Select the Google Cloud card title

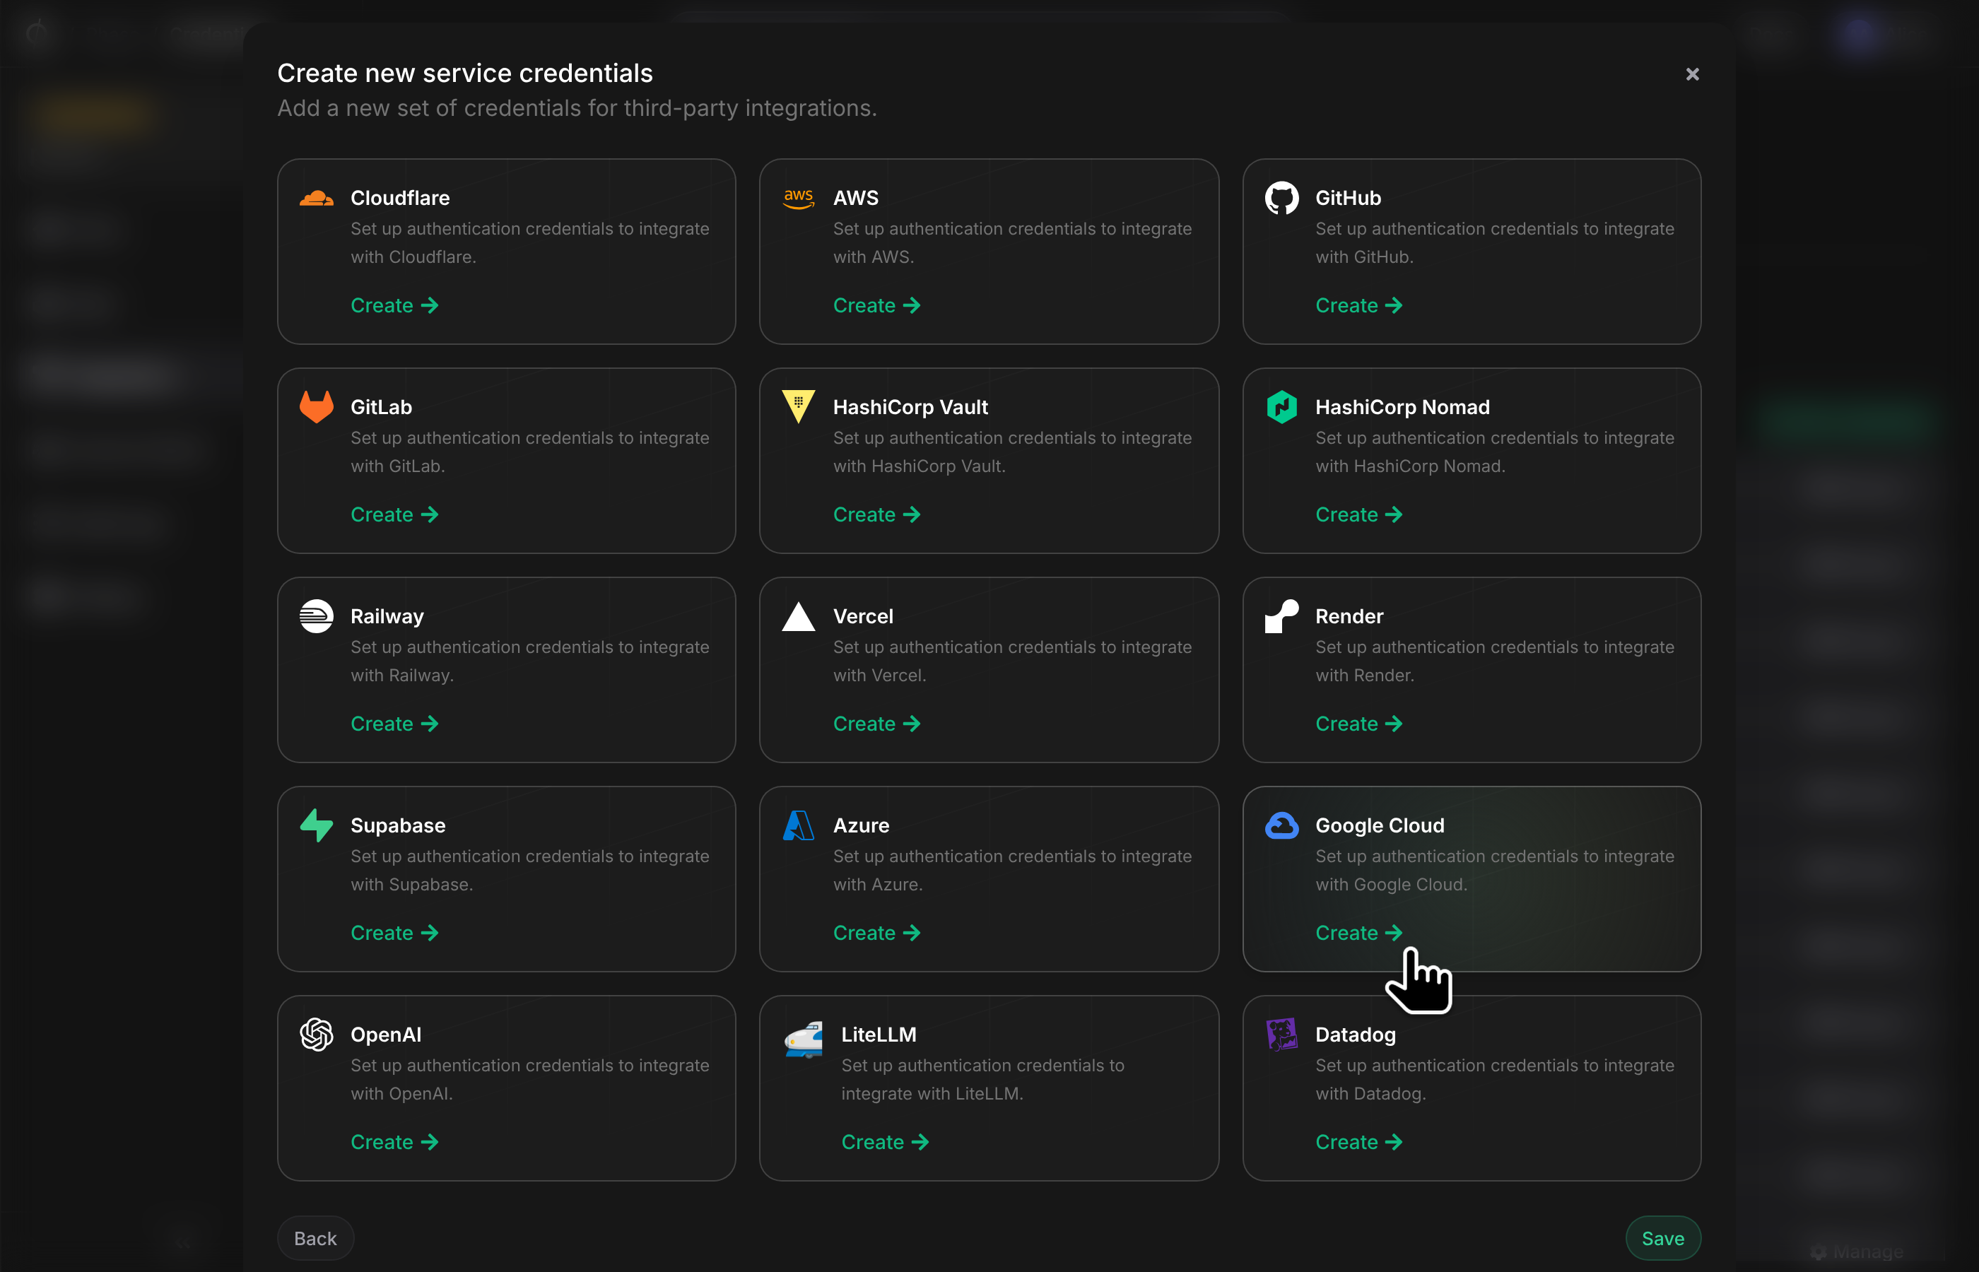coord(1380,825)
